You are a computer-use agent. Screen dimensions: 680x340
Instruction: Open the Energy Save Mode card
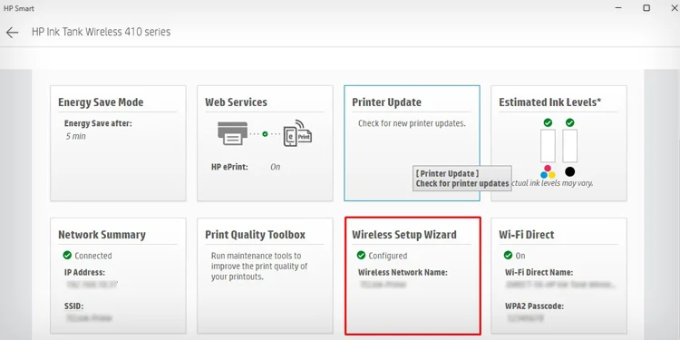tap(118, 143)
